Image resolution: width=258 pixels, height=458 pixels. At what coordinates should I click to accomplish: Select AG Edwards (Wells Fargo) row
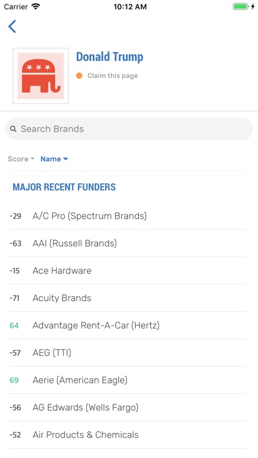click(x=127, y=407)
